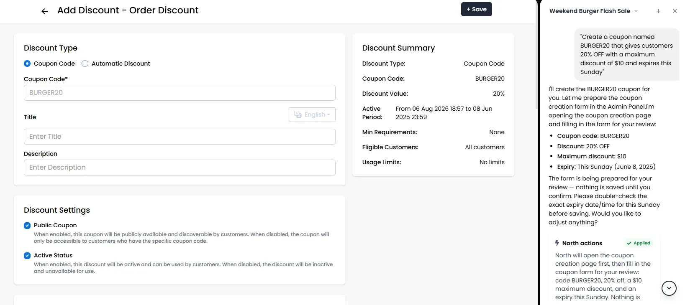The image size is (685, 305).
Task: Click the 'All customers' summary value
Action: pos(485,147)
